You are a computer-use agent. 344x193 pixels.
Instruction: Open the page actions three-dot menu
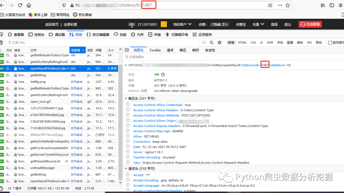click(280, 5)
